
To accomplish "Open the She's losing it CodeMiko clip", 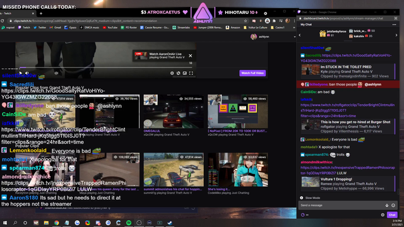I will (x=237, y=170).
